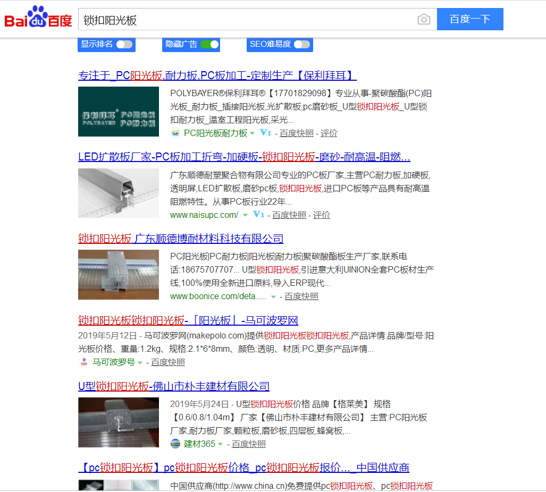The width and height of the screenshot is (546, 492).
Task: Open the POLYBAYER green logo thumbnail
Action: pos(119,112)
